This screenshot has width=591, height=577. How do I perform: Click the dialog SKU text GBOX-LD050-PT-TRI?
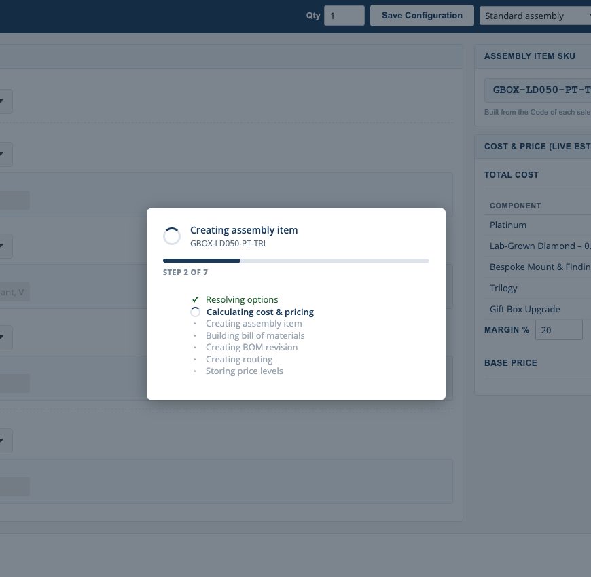[x=228, y=244]
